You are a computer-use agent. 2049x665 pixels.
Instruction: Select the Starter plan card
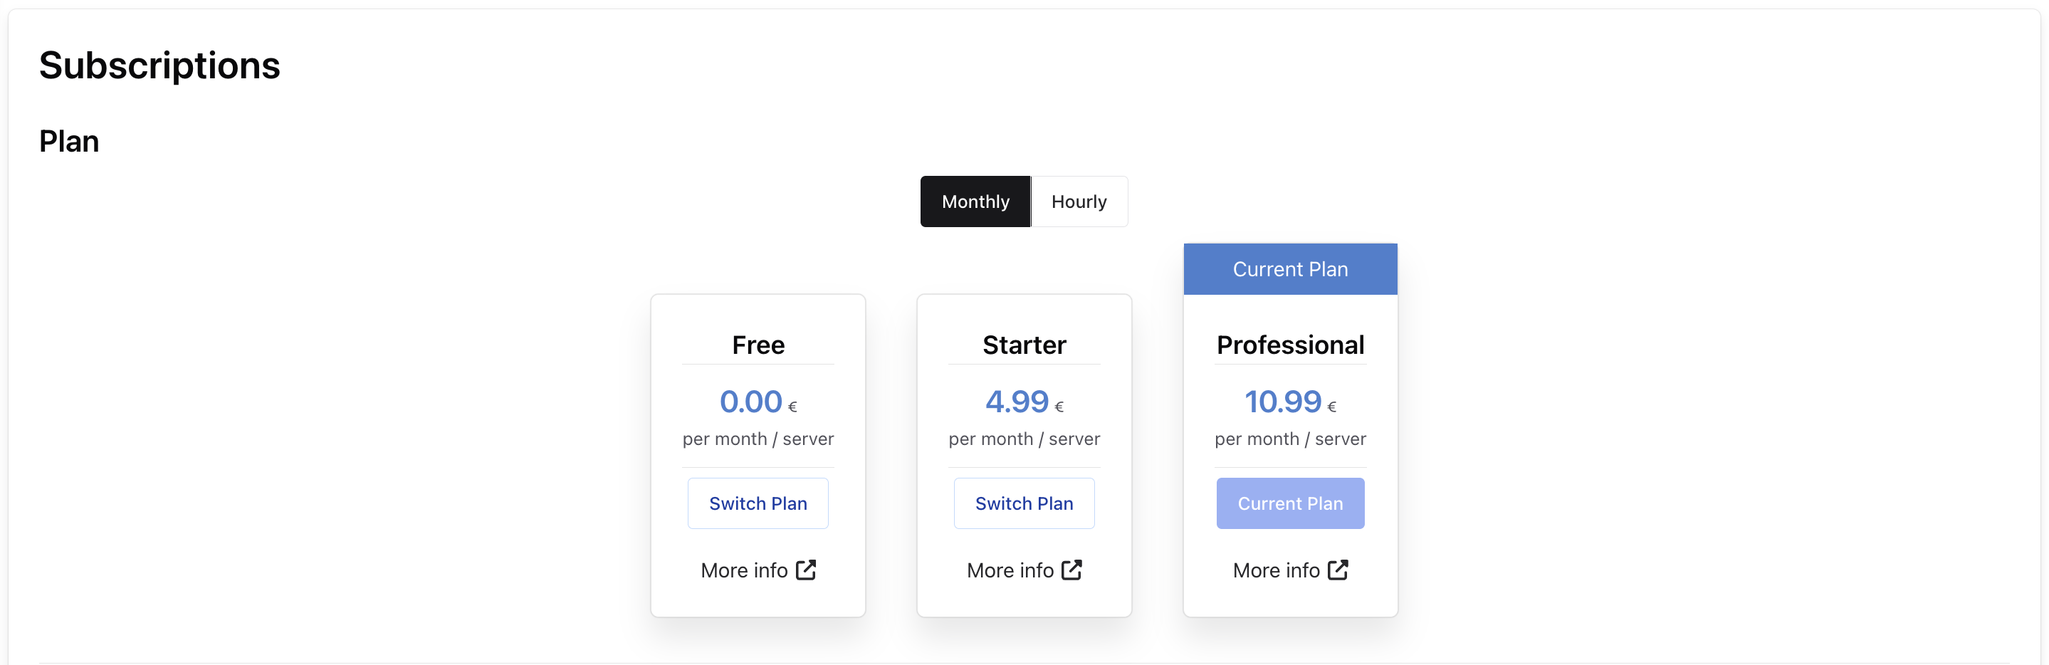[x=1024, y=454]
